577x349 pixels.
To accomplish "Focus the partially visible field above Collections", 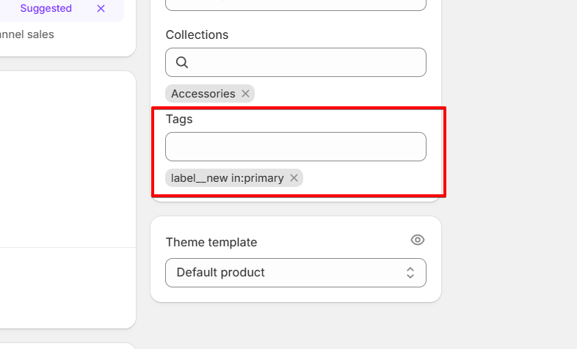I will (x=295, y=4).
